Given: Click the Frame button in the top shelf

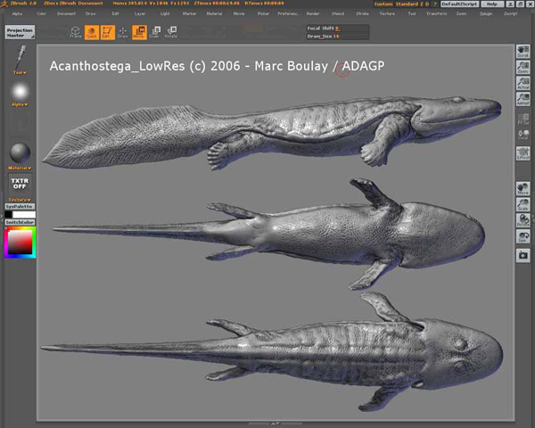Looking at the screenshot, I should click(76, 32).
